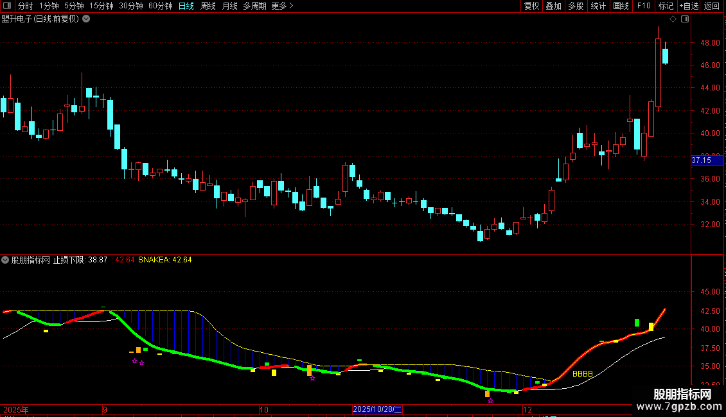726x417 pixels.
Task: Click the 标记 mark button
Action: coord(666,6)
